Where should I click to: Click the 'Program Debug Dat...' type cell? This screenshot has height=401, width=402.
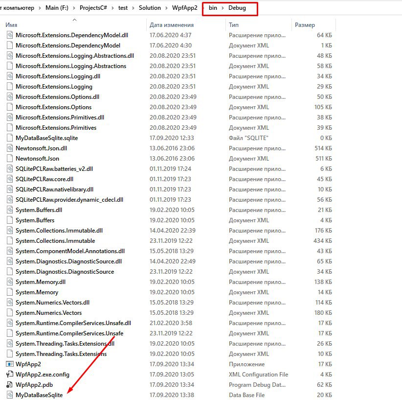tap(257, 384)
